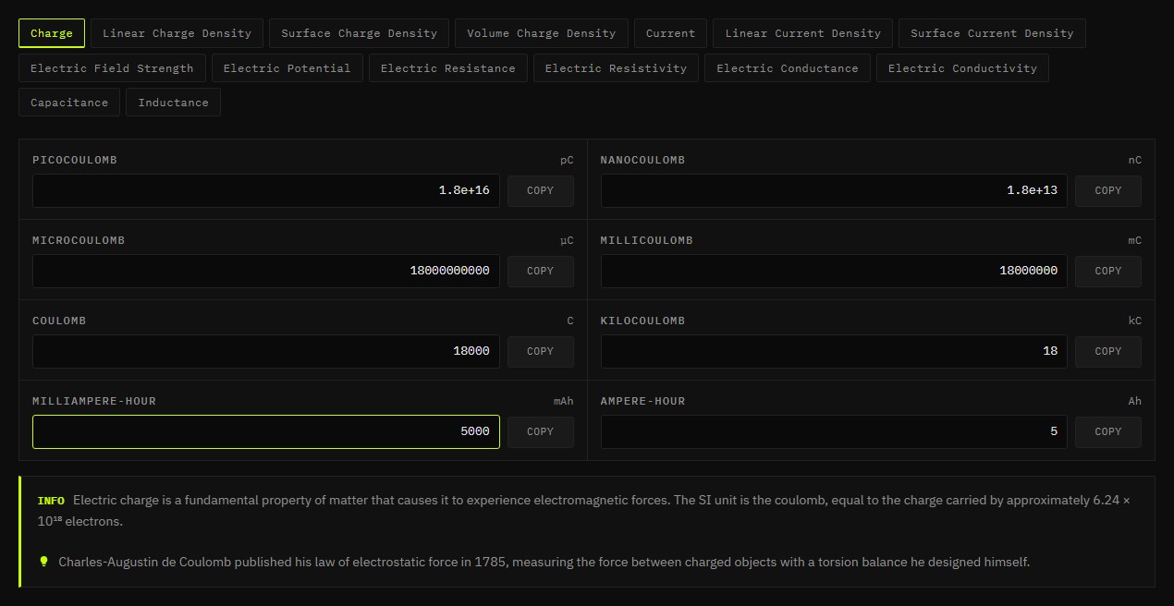This screenshot has height=606, width=1174.
Task: Copy the kilocoulomb value
Action: 1107,351
